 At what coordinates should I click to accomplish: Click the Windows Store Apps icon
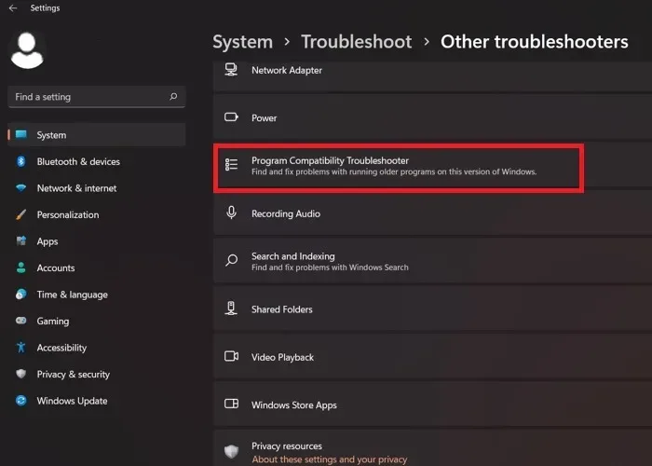(231, 404)
